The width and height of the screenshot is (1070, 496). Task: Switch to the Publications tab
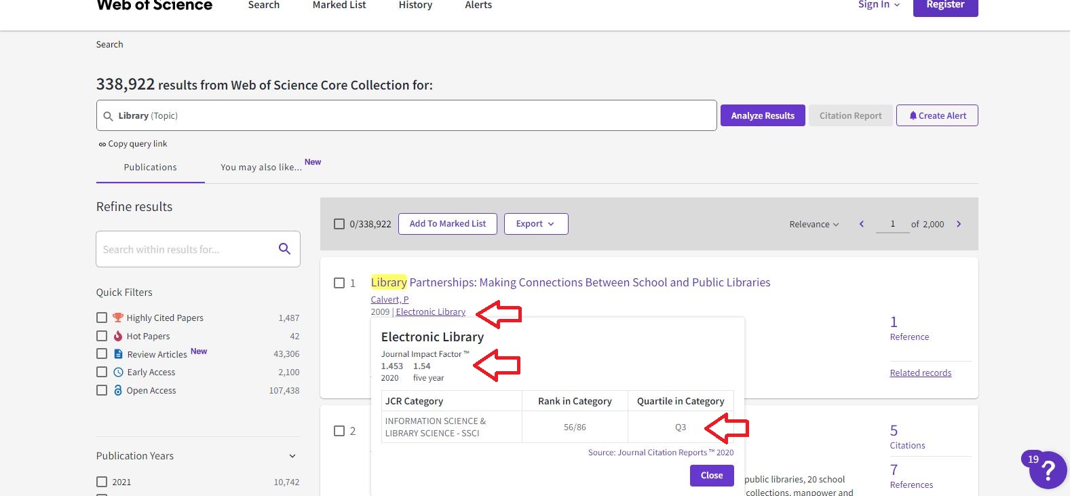[x=151, y=168]
